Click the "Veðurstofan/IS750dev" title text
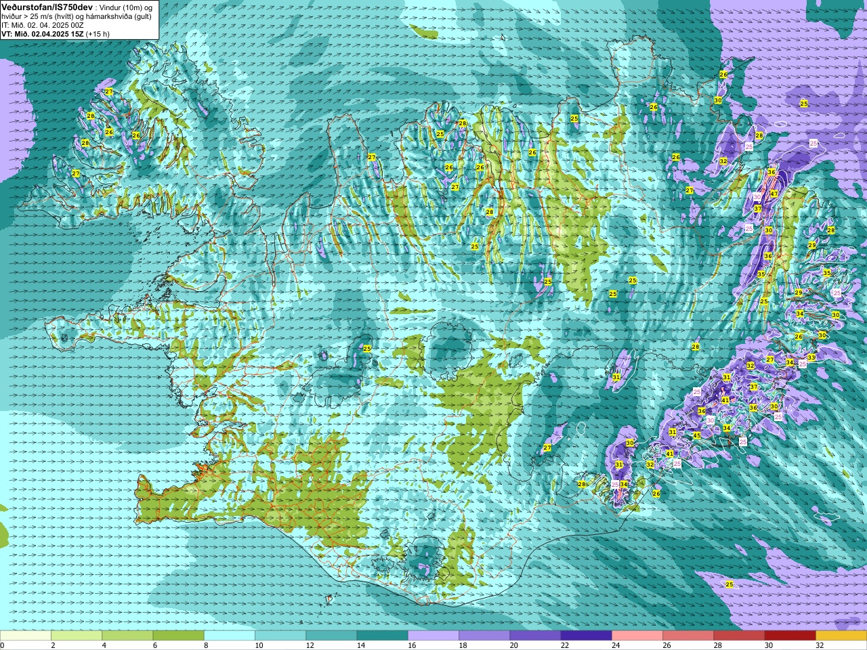Viewport: 867px width, 650px height. (47, 6)
